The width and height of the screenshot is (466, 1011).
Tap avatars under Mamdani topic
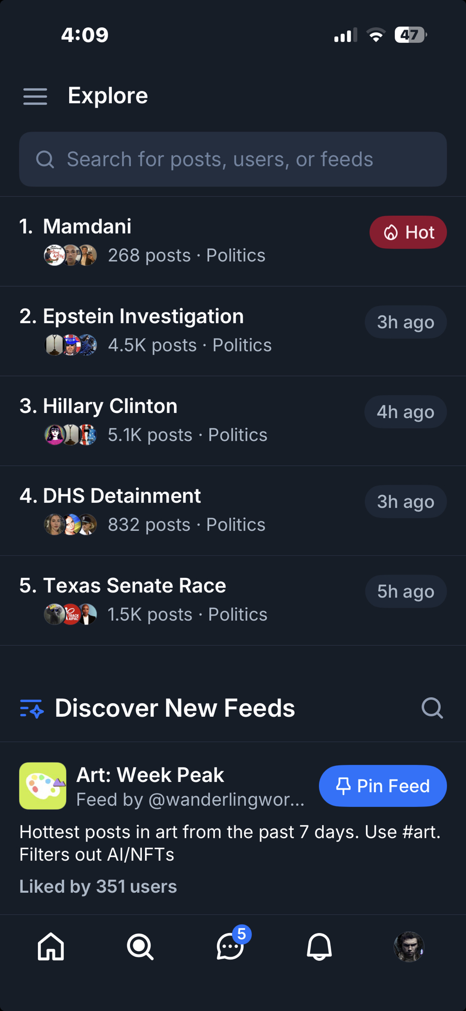coord(71,255)
